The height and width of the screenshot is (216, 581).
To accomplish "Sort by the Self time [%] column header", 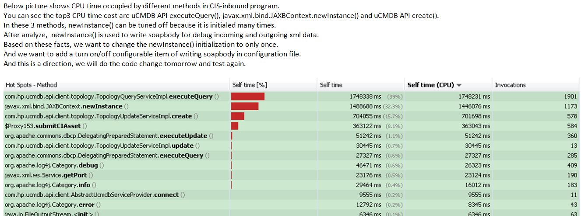I will coord(250,85).
